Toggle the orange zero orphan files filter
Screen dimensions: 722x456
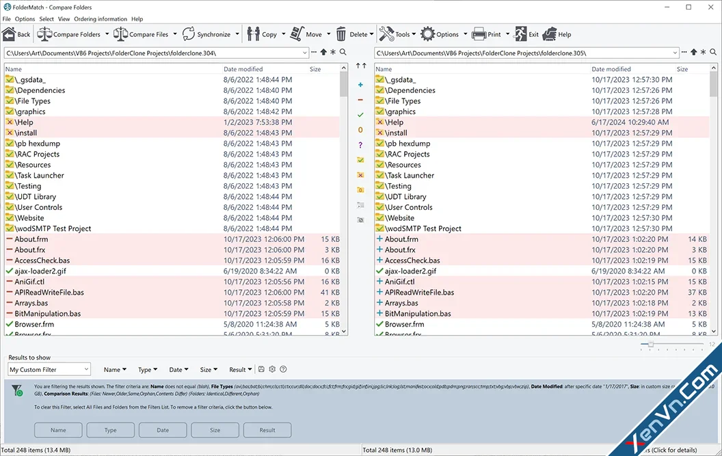coord(360,130)
